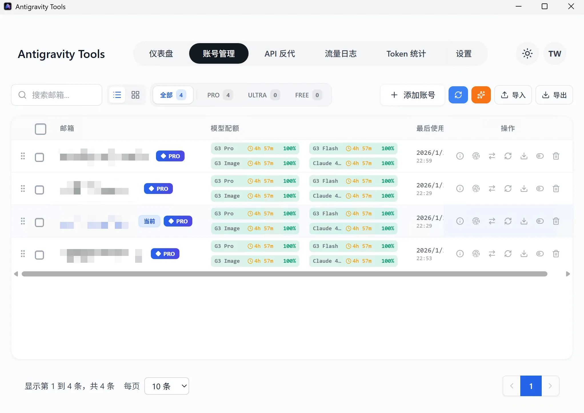Delete the fourth account via trash icon
Image resolution: width=584 pixels, height=413 pixels.
pyautogui.click(x=556, y=254)
